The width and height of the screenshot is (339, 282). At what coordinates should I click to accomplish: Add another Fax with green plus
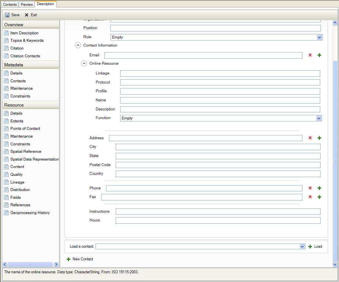point(319,197)
